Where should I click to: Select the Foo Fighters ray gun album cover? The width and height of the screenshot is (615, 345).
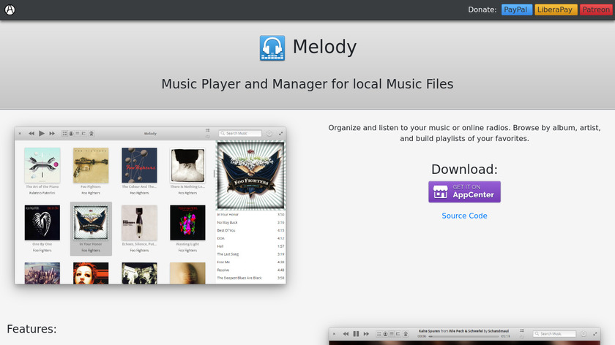[91, 165]
